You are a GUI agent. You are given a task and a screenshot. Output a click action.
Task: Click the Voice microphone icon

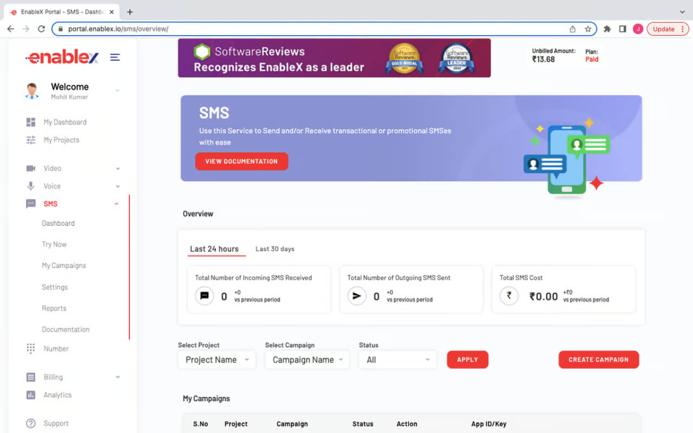pos(31,186)
